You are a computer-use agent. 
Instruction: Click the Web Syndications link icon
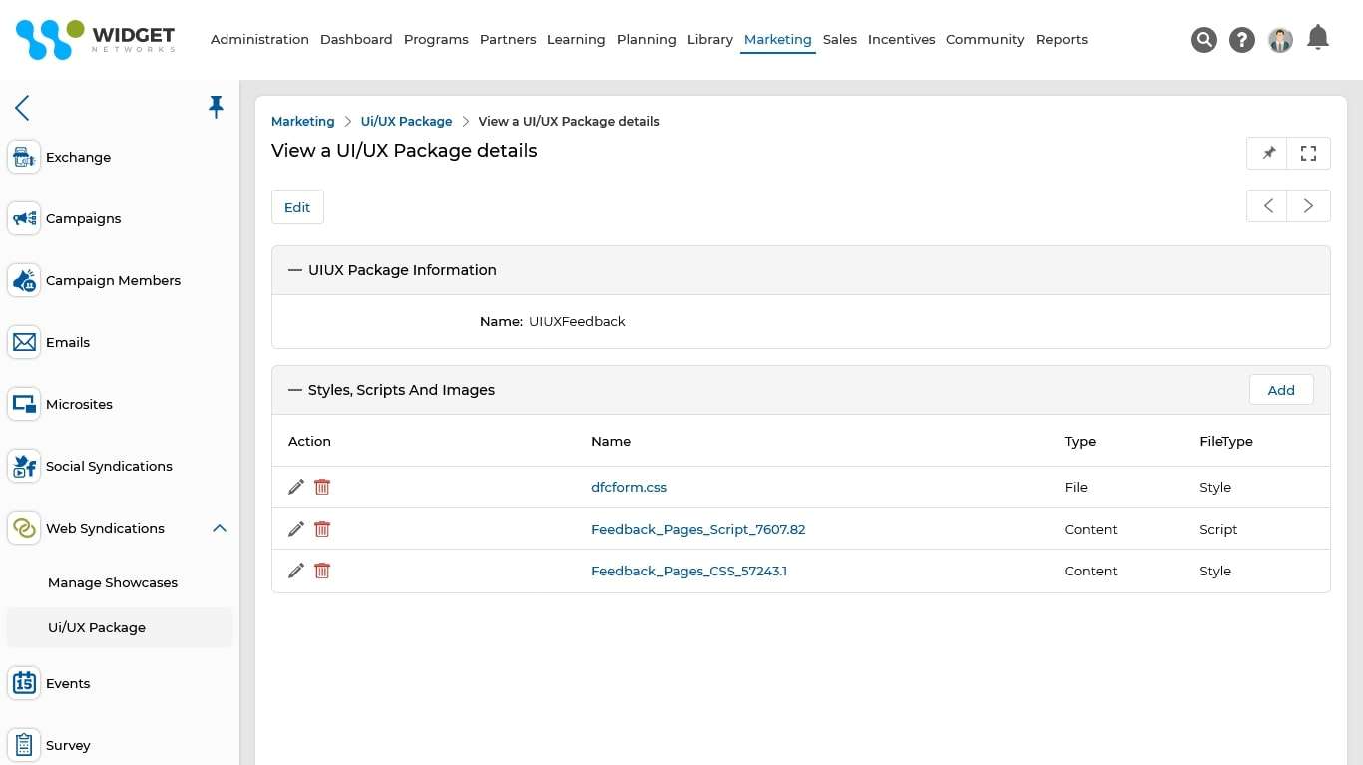click(x=24, y=528)
